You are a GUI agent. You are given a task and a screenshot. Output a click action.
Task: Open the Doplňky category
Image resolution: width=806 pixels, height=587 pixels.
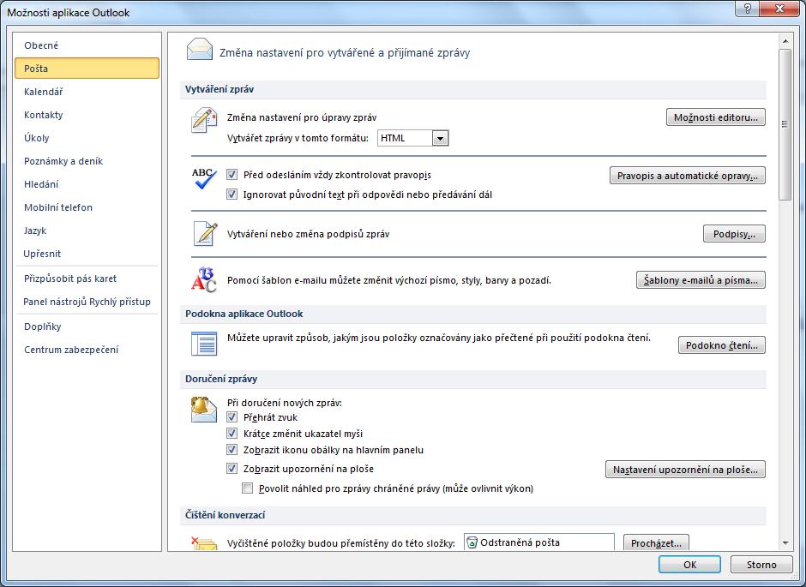coord(87,326)
